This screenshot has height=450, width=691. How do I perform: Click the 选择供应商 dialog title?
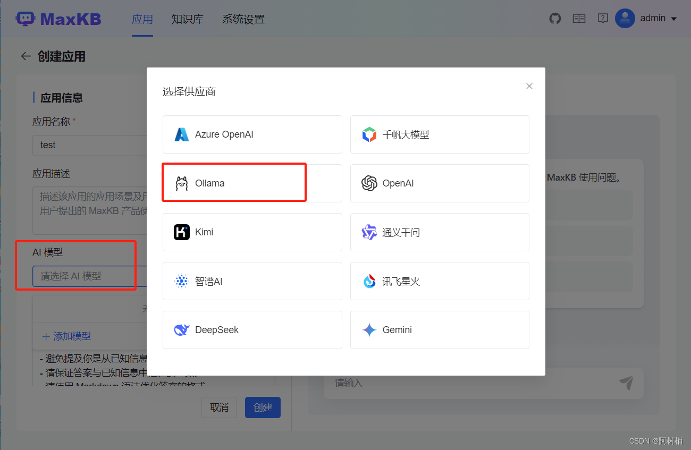pos(189,92)
